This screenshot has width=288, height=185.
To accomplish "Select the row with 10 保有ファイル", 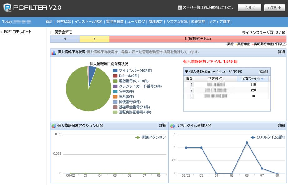I will click(226, 96).
